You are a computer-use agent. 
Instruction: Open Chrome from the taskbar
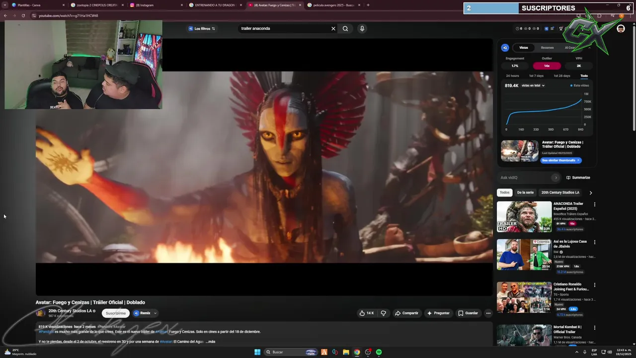tap(357, 352)
